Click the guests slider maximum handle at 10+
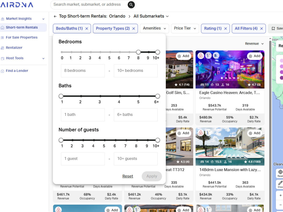 [158, 140]
